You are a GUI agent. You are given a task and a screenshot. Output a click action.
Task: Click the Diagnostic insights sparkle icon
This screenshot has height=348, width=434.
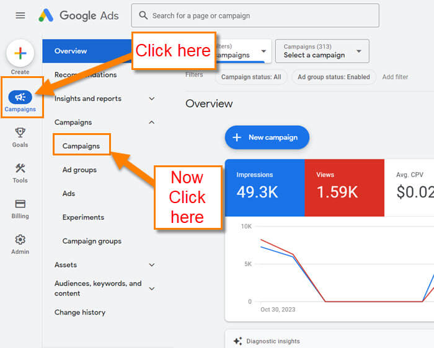click(237, 341)
